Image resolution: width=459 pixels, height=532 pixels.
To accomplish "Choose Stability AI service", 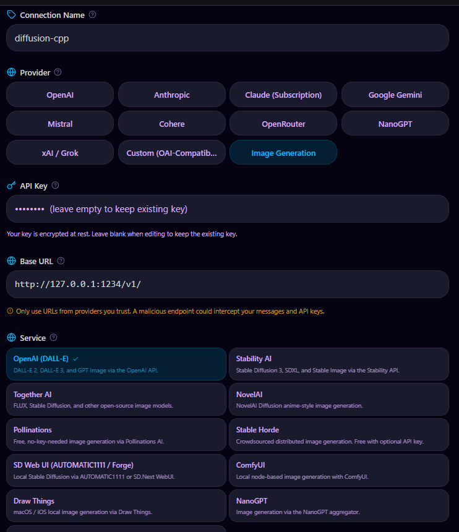I will coord(339,364).
